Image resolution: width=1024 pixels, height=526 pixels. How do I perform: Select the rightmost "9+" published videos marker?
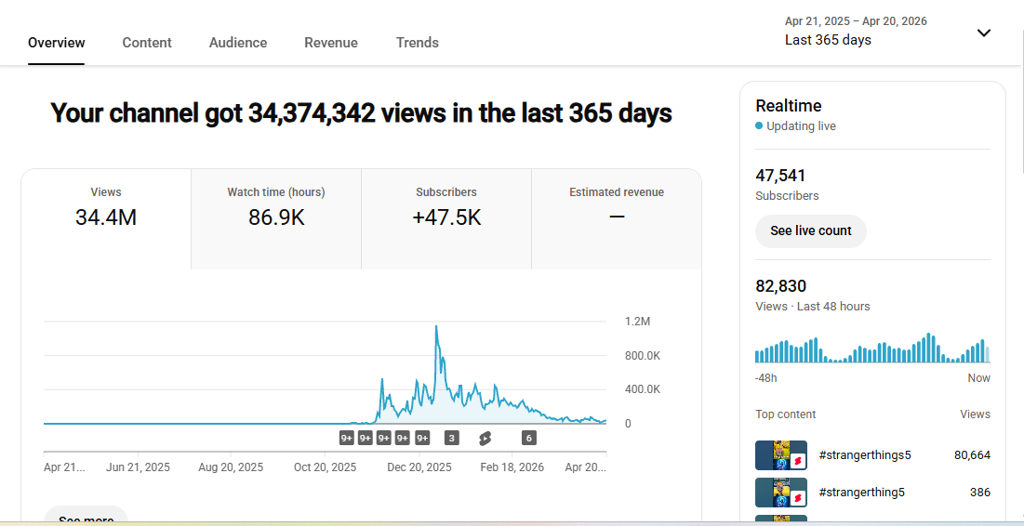coord(422,439)
